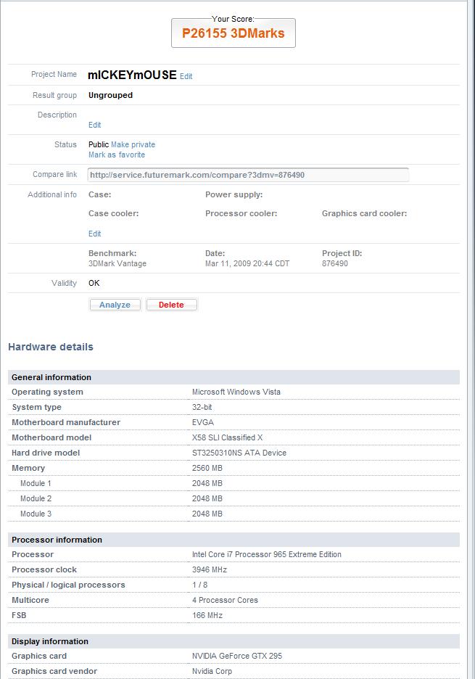The width and height of the screenshot is (475, 679).
Task: Open the Description Edit link
Action: click(94, 125)
